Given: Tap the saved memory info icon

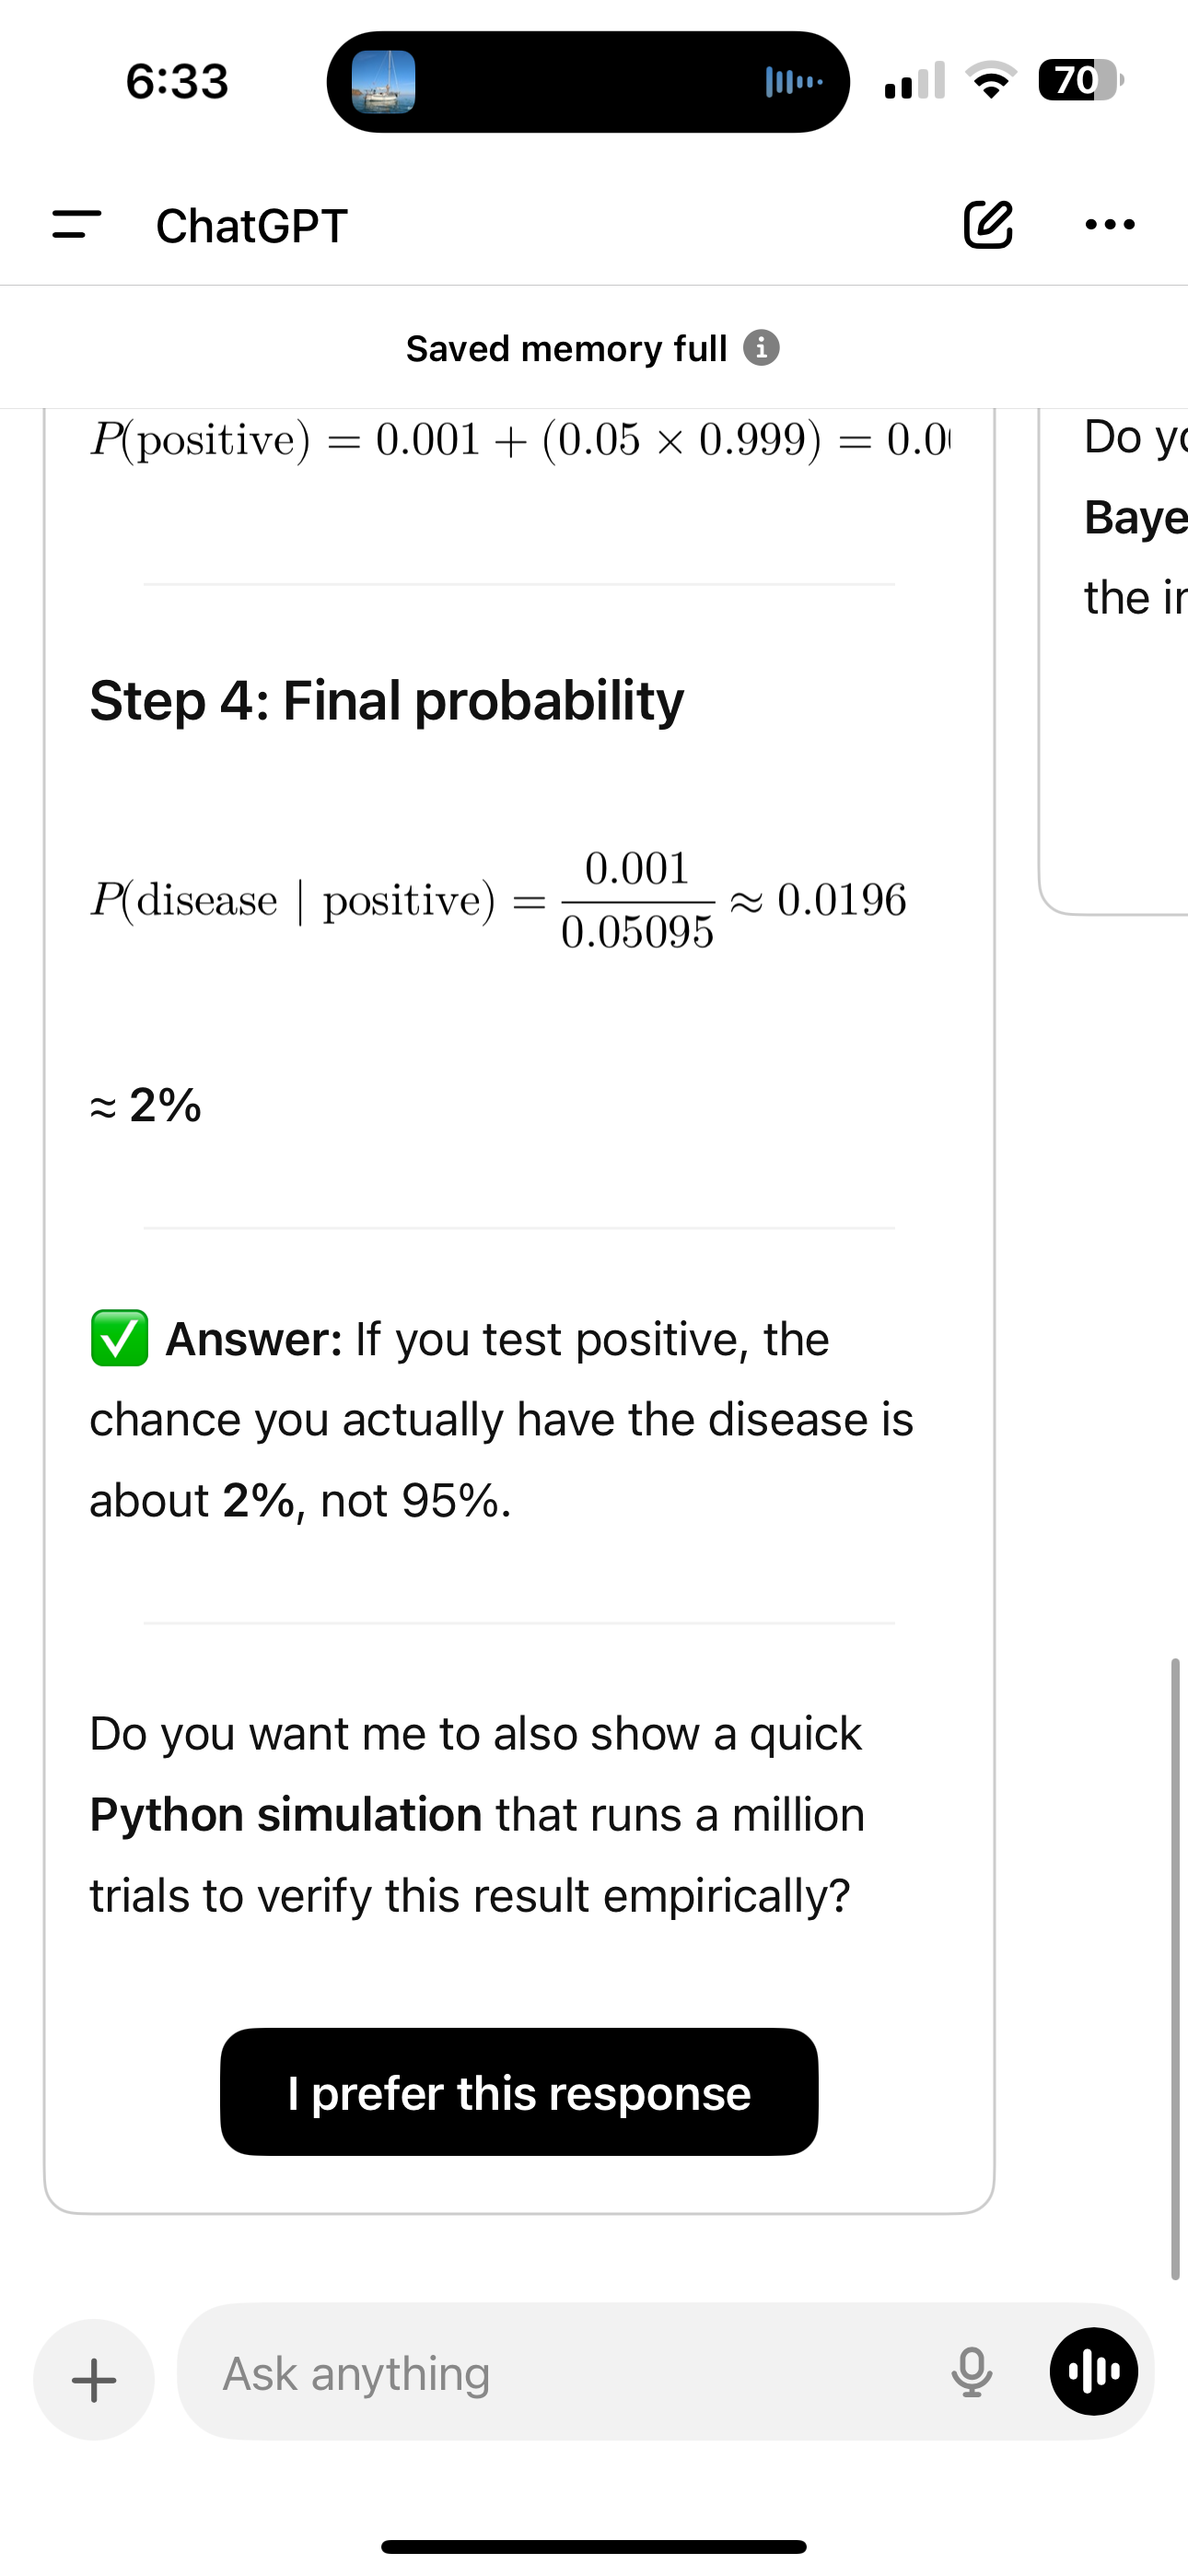Looking at the screenshot, I should pos(761,348).
